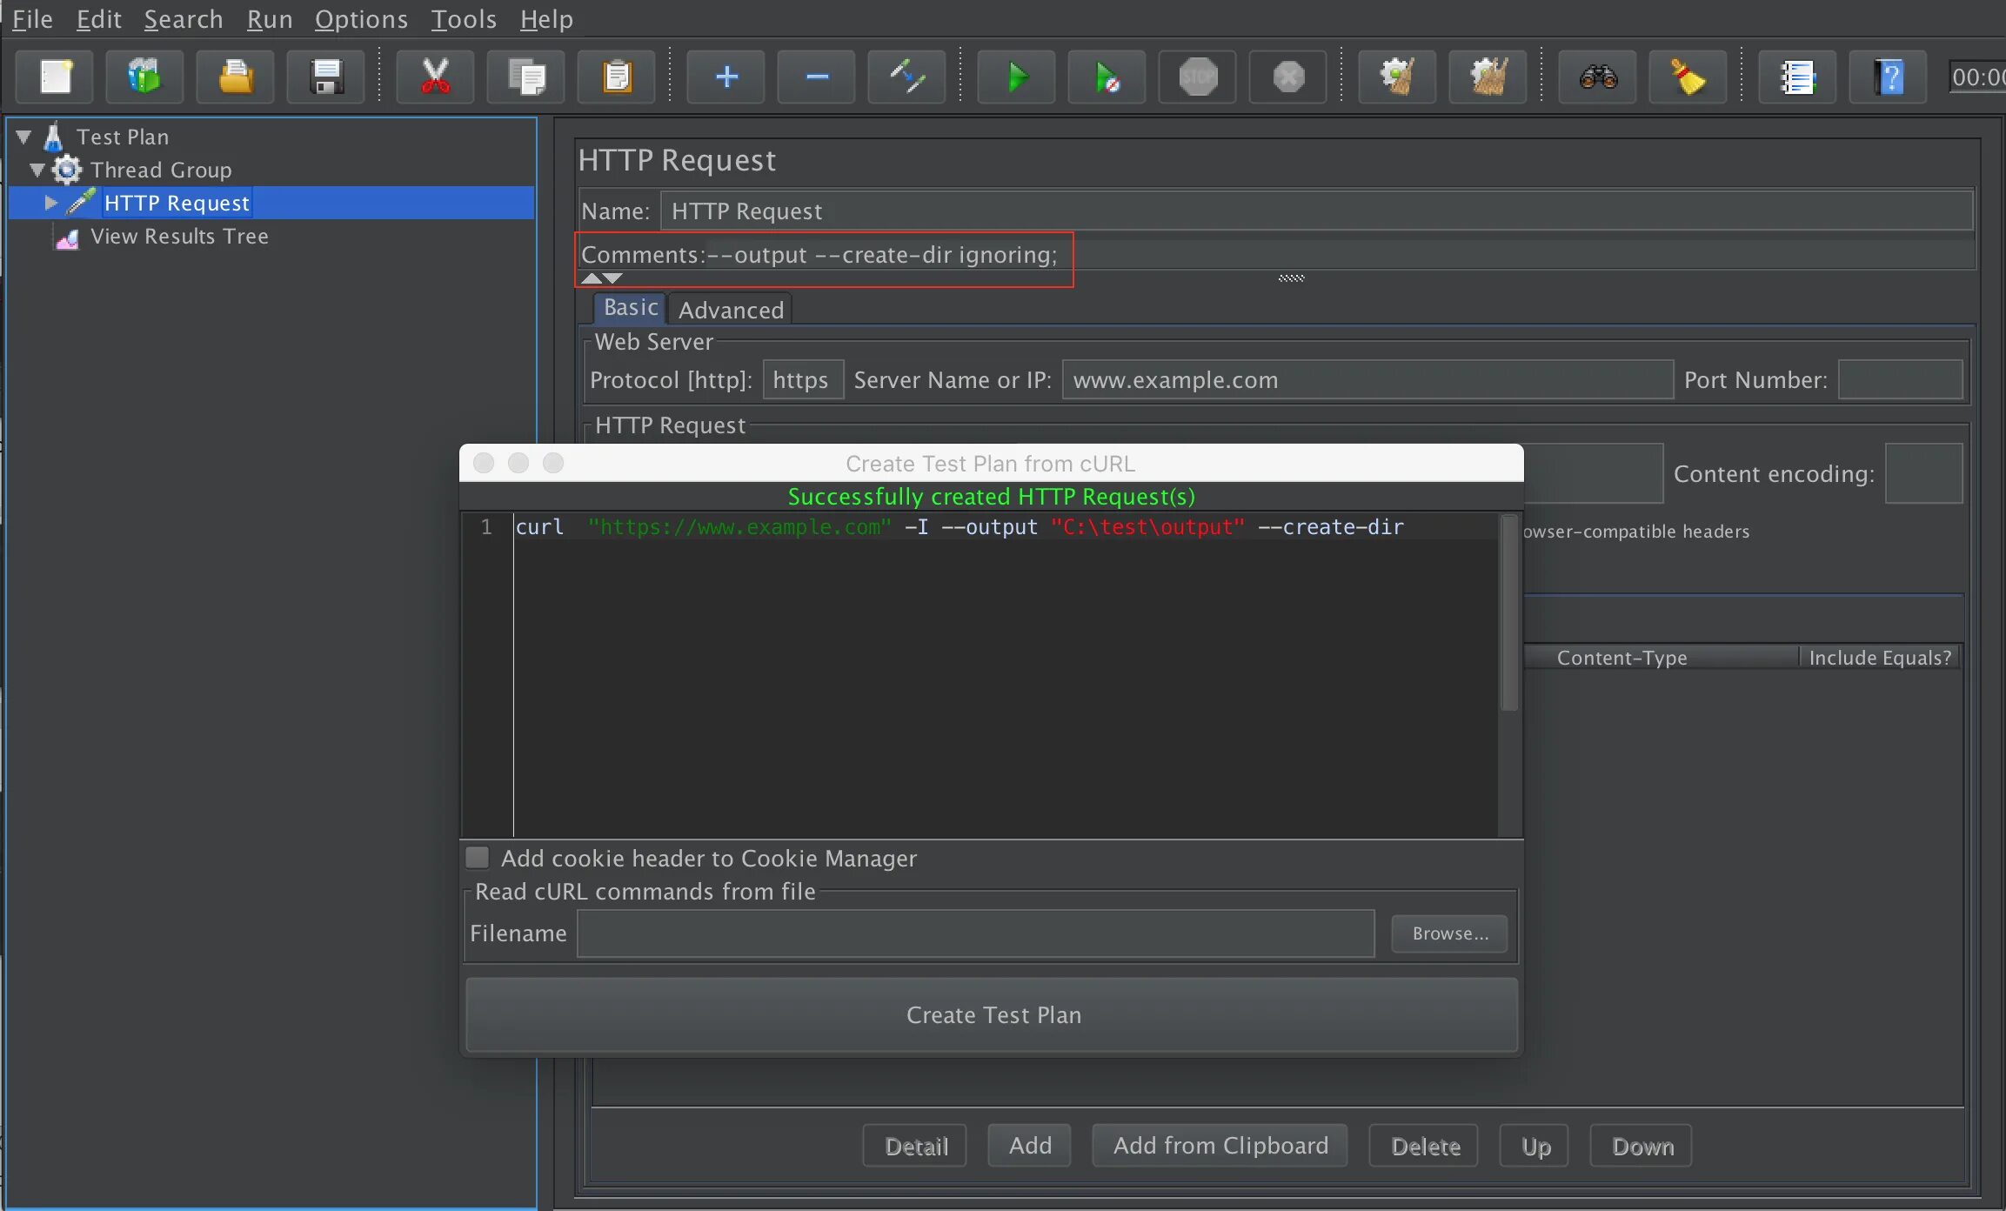
Task: Toggle Add cookie header to Cookie Manager
Action: [480, 859]
